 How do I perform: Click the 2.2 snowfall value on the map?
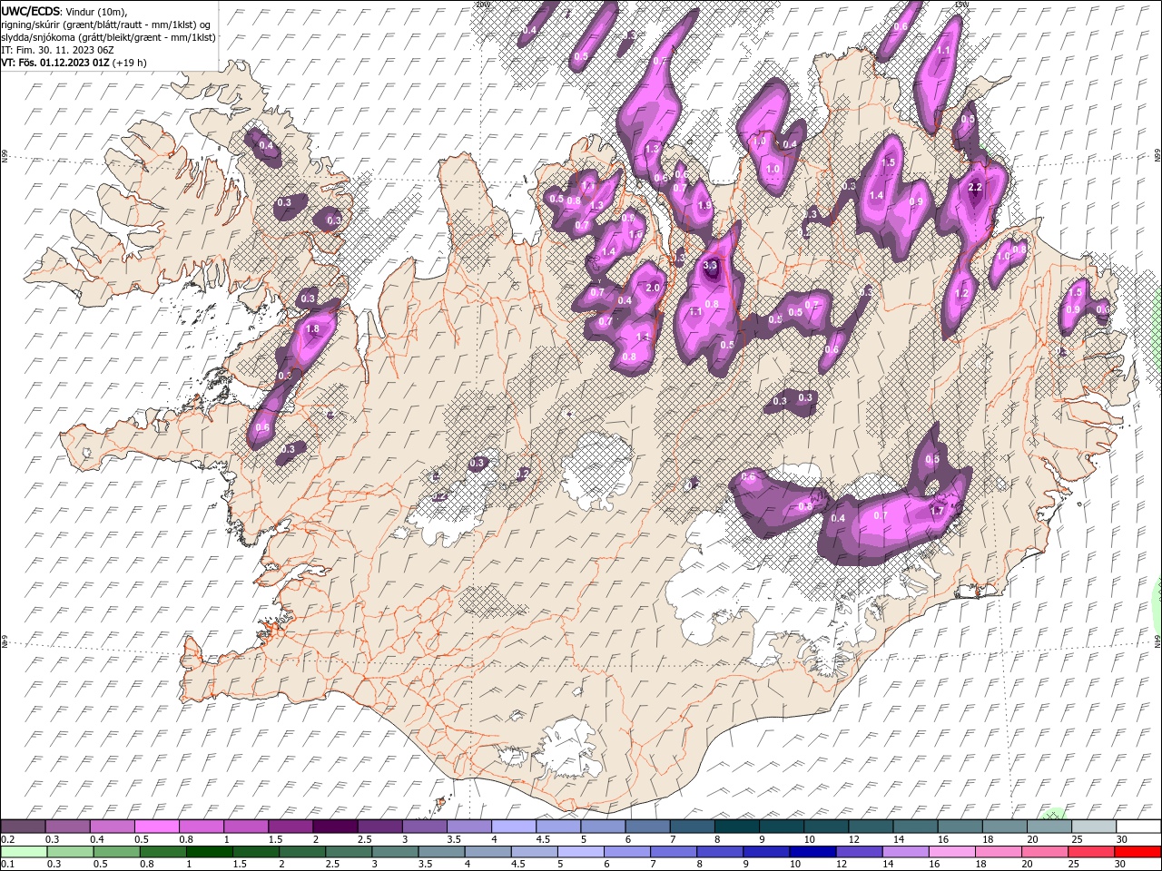[x=976, y=187]
